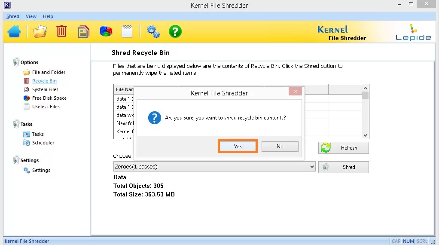Click gear icon beside Settings item
The image size is (439, 245).
pos(27,170)
